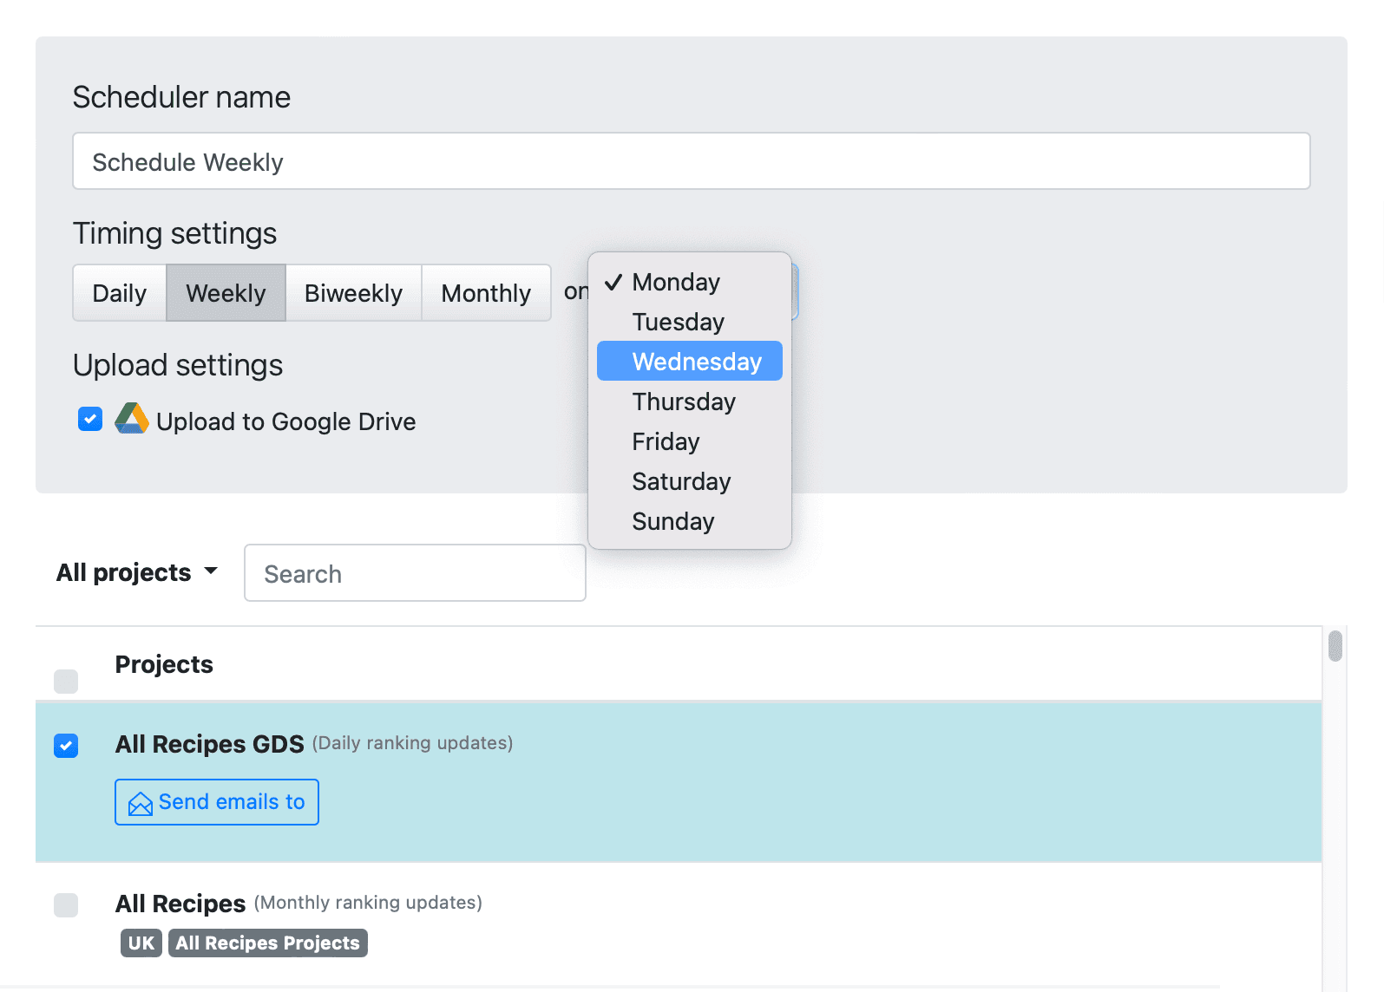Uncheck Upload to Google Drive checkbox

[90, 419]
